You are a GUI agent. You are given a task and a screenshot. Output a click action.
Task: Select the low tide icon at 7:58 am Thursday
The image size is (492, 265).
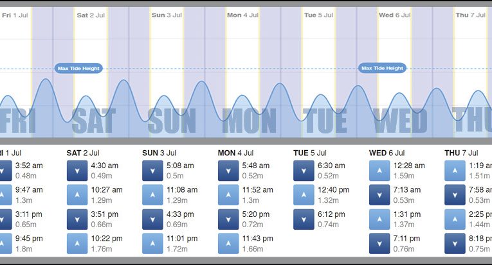click(455, 194)
